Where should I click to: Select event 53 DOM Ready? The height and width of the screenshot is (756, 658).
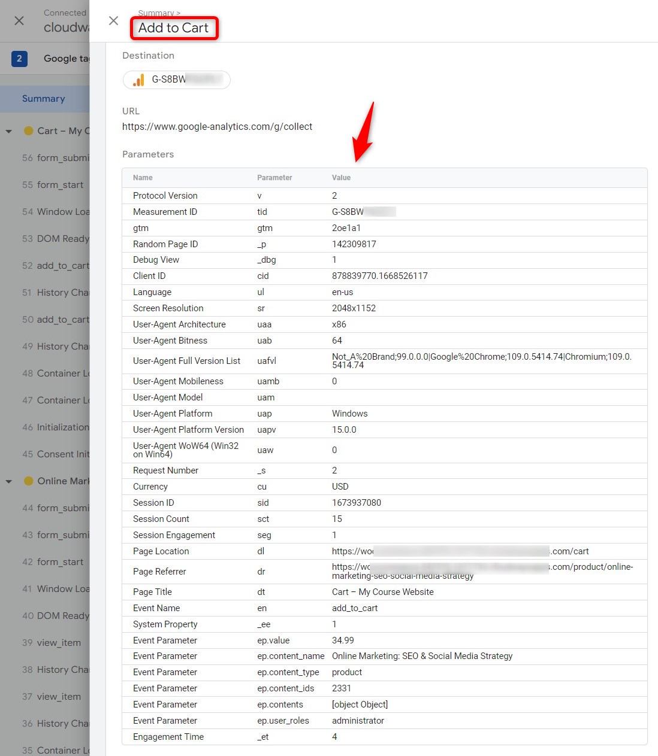55,239
